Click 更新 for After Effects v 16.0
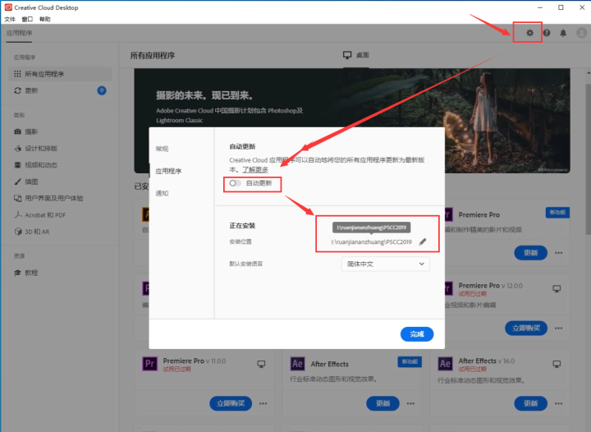 [531, 403]
